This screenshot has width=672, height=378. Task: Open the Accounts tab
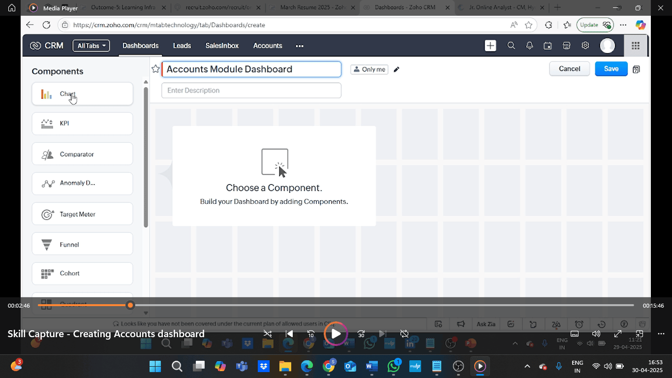[268, 46]
